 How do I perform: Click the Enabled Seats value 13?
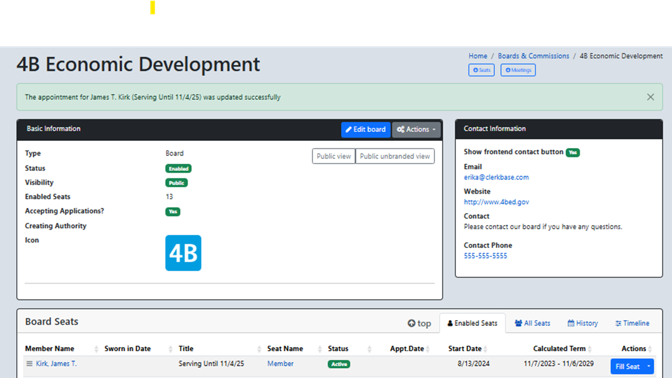(169, 197)
